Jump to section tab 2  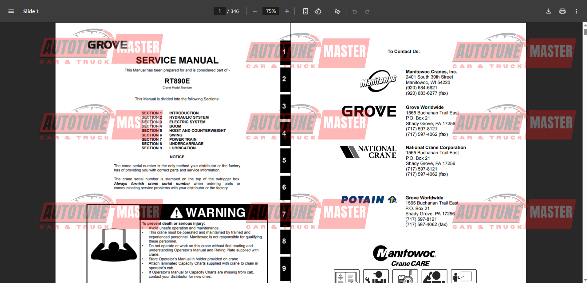coord(284,79)
